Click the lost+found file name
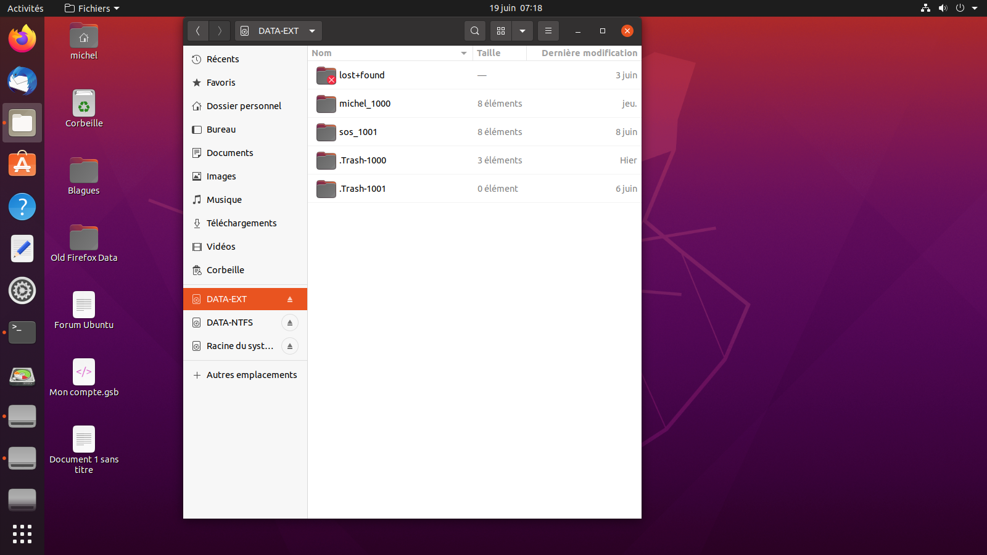 [362, 75]
